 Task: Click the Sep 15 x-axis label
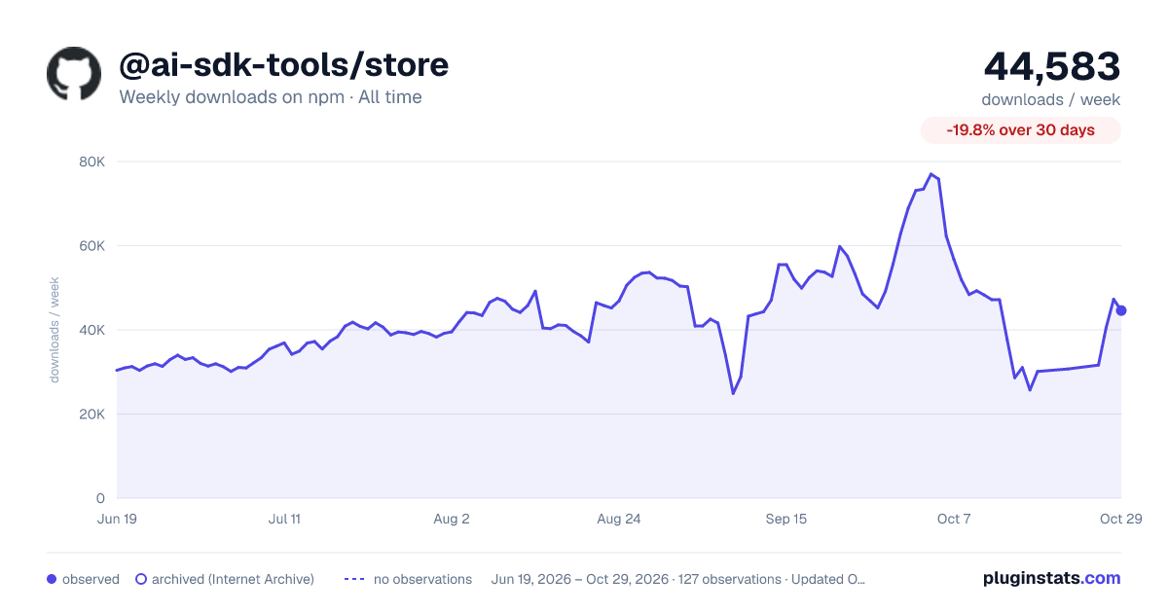(x=786, y=519)
